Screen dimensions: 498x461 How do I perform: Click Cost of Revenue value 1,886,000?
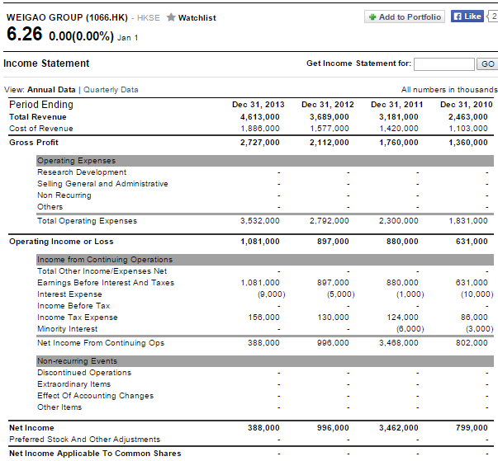point(260,129)
